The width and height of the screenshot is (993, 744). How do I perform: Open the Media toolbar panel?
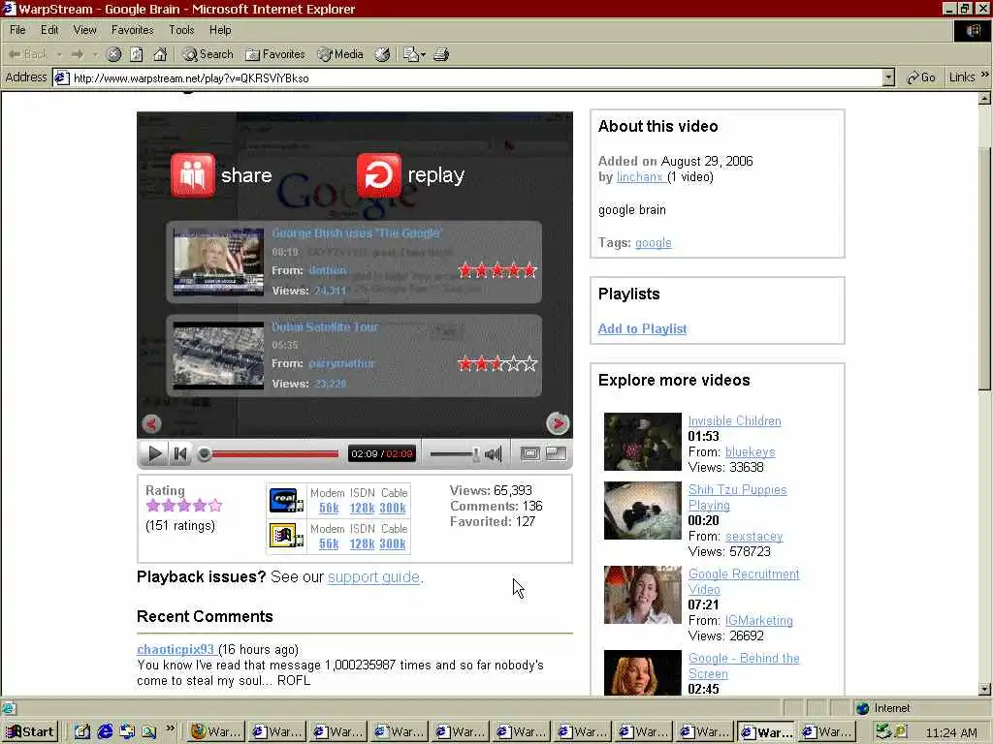click(x=340, y=54)
